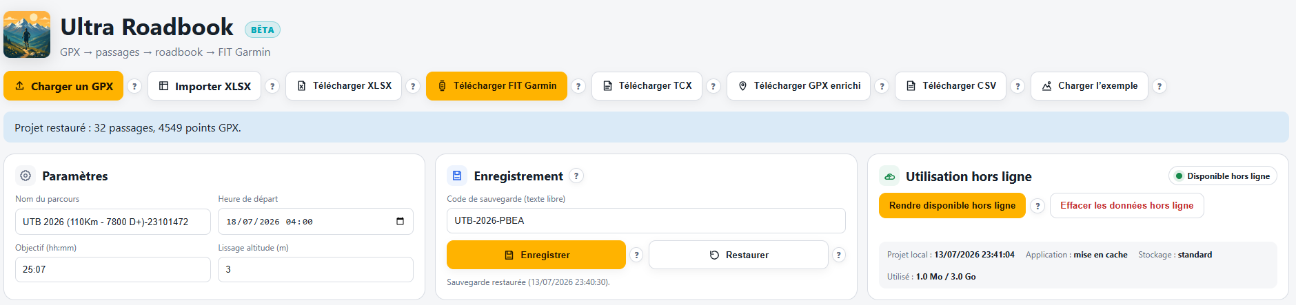Open help icon next to Charger un GPX
The width and height of the screenshot is (1296, 305).
point(134,86)
